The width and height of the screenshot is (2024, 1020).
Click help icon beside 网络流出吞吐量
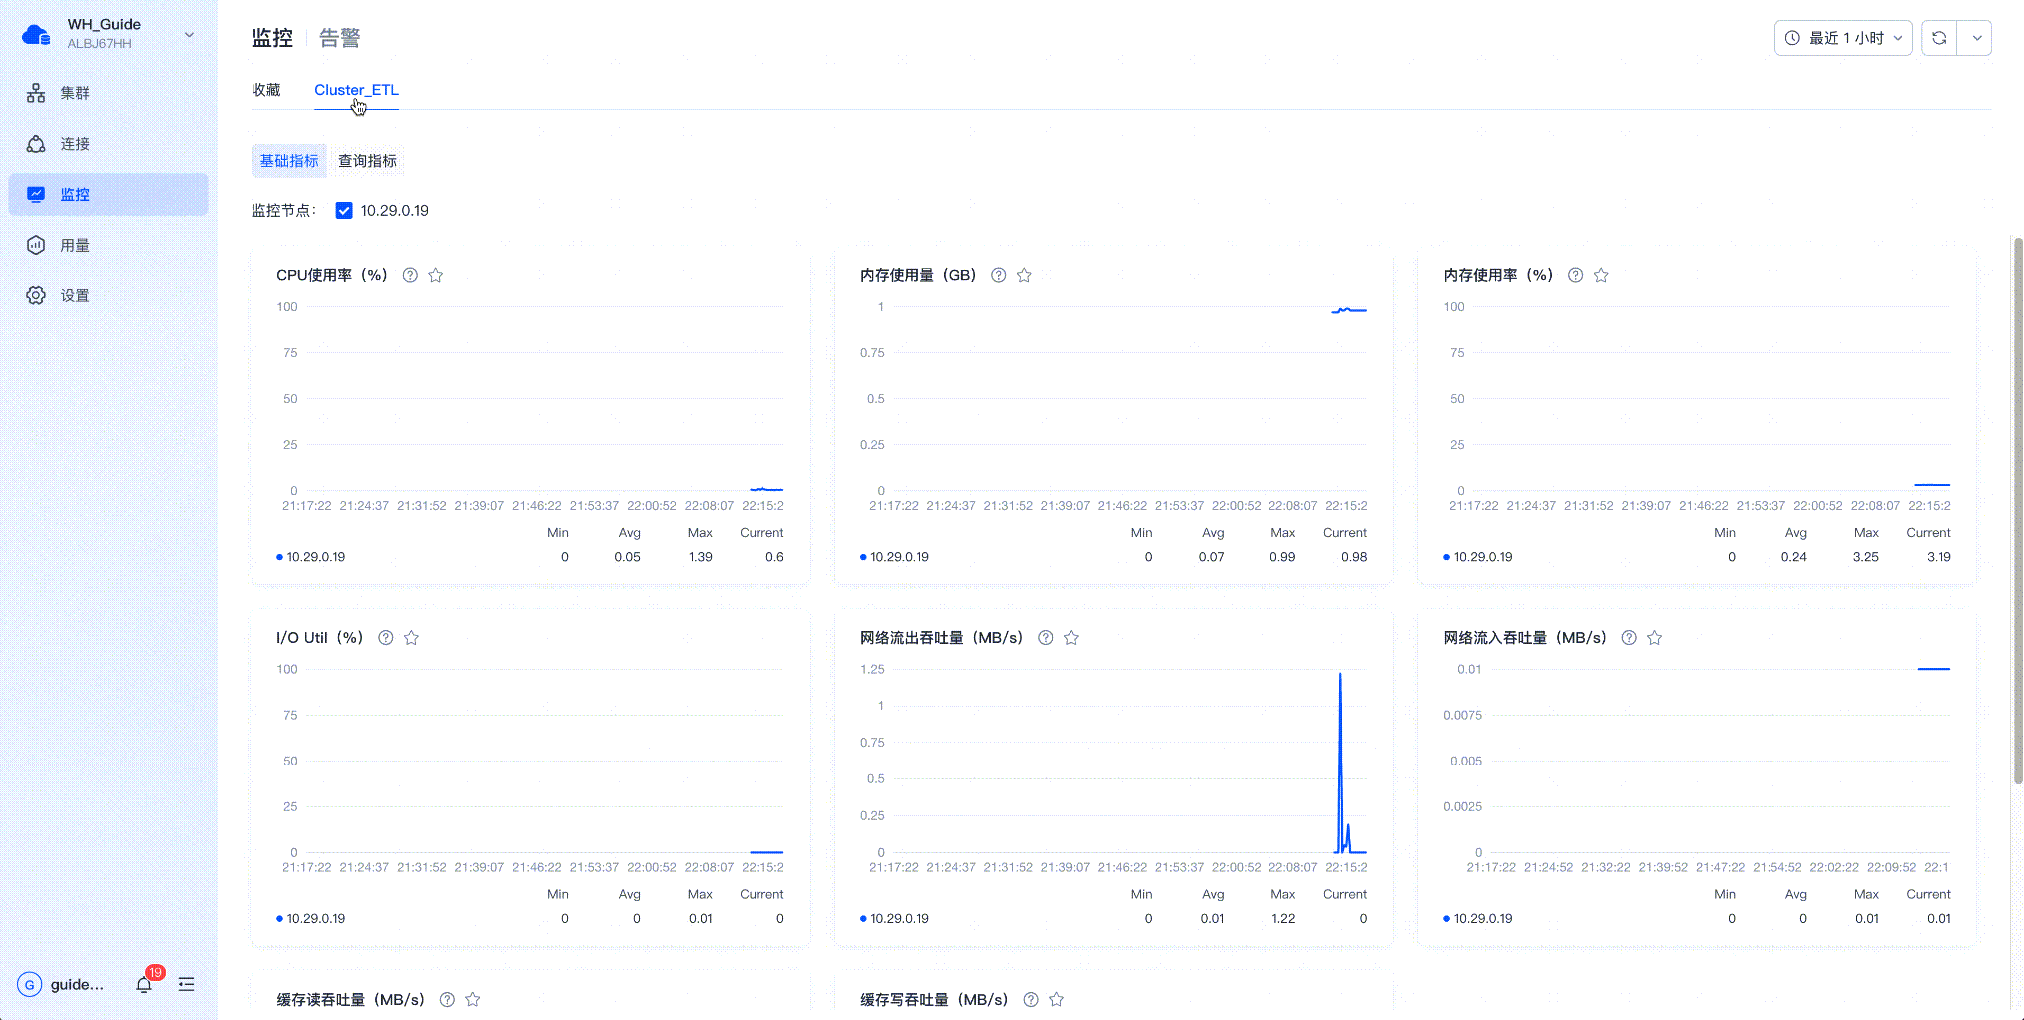(x=1045, y=638)
